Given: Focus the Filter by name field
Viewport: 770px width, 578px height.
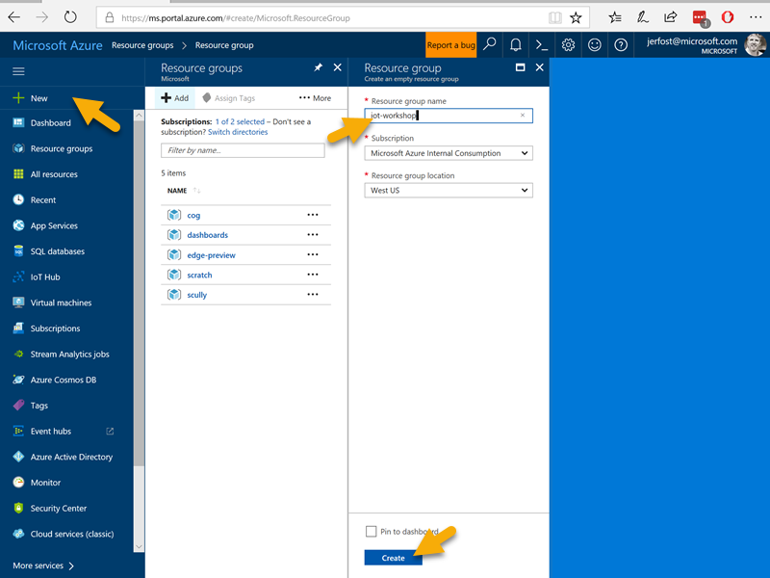Looking at the screenshot, I should point(243,150).
